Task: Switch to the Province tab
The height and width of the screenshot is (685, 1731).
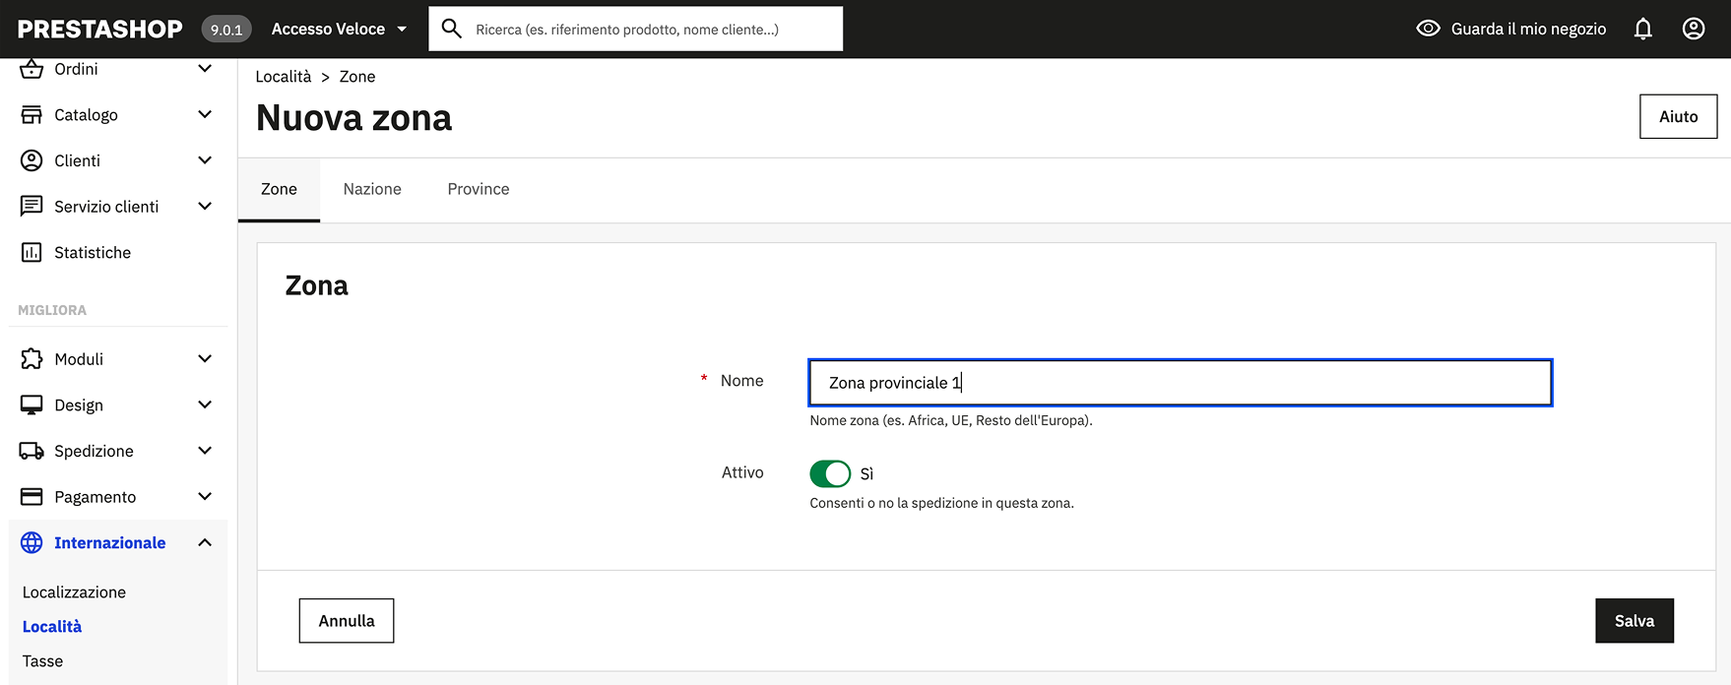Action: pos(479,189)
